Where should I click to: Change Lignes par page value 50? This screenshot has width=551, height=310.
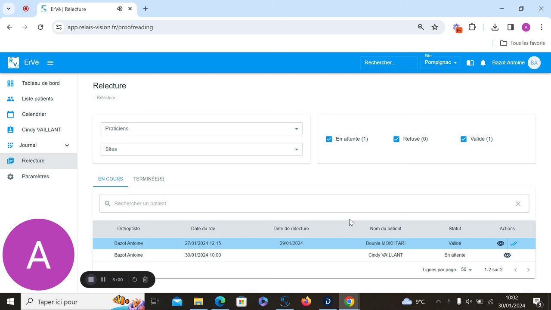point(466,270)
